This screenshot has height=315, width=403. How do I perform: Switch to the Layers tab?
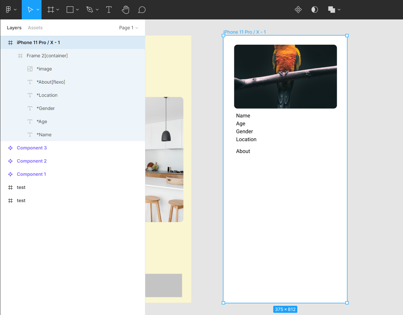(14, 28)
